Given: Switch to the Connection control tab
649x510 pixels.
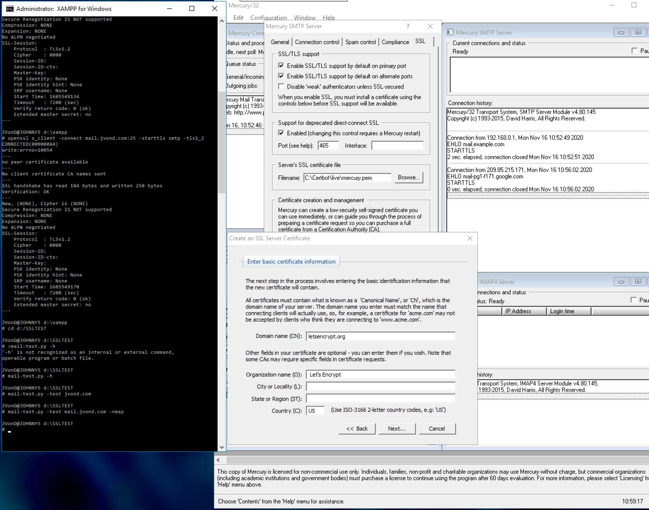Looking at the screenshot, I should (x=317, y=42).
